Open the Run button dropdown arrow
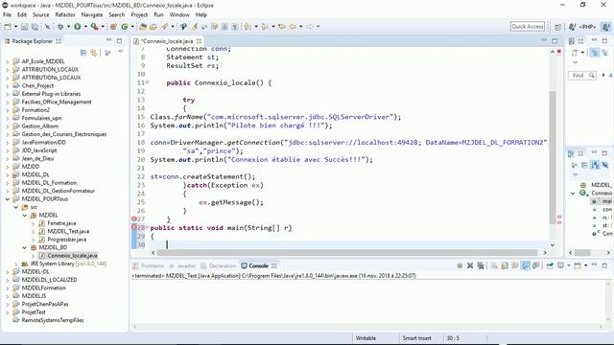Screen dimensions: 614x345 point(85,27)
